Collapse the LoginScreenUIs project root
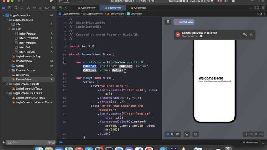This screenshot has width=267, height=150. pyautogui.click(x=4, y=15)
